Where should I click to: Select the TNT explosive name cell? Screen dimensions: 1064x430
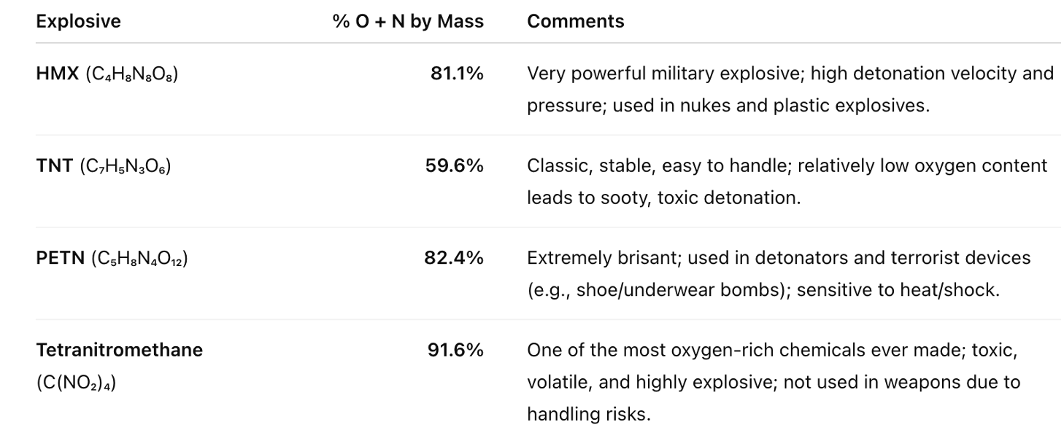point(54,166)
